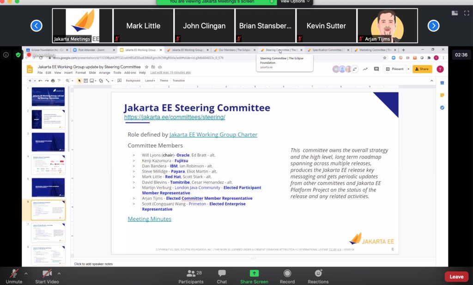473x285 pixels.
Task: Select the cursor Select tool
Action: (x=79, y=81)
